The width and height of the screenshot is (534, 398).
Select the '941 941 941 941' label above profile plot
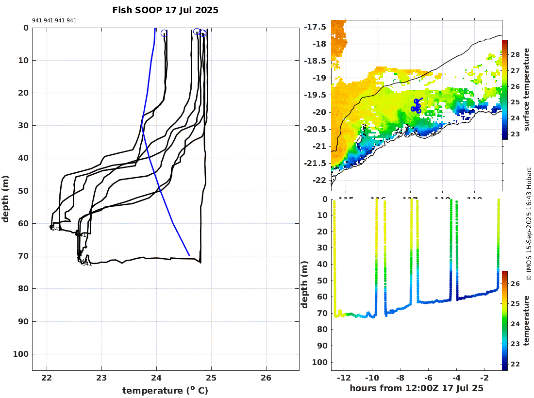pos(54,20)
